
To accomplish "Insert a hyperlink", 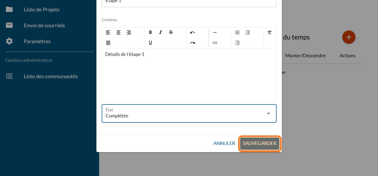I will point(215,43).
